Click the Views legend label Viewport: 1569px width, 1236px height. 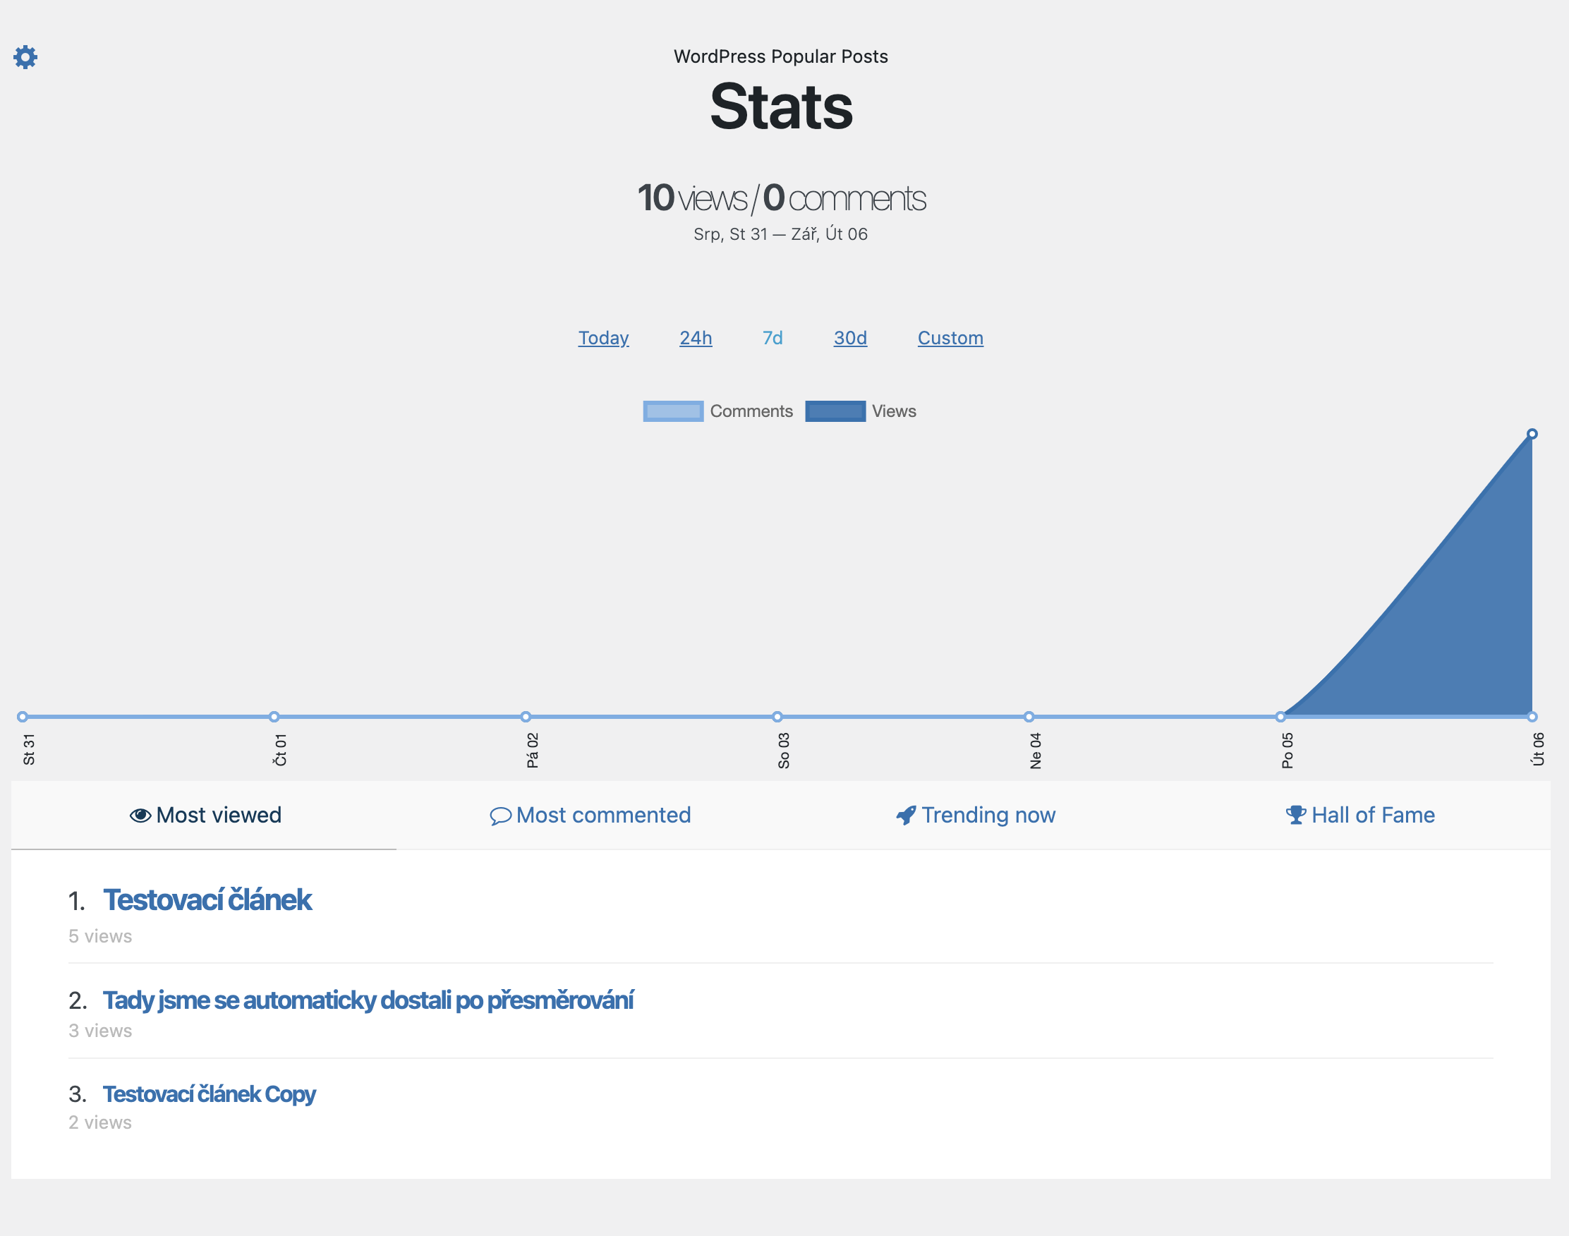pos(894,411)
